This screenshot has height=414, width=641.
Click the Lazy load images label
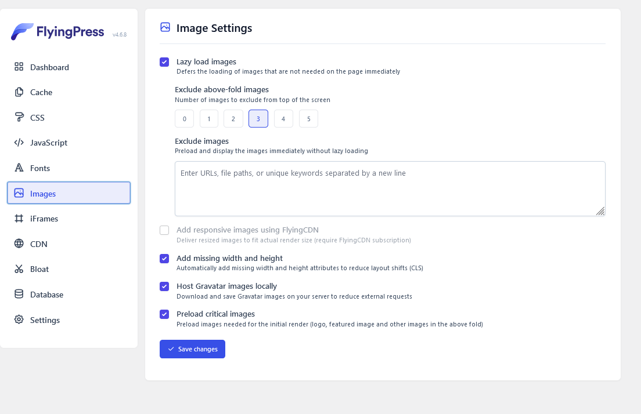pyautogui.click(x=207, y=61)
